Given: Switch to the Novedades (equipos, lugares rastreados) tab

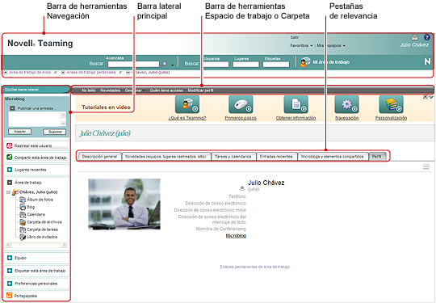Looking at the screenshot, I should pyautogui.click(x=166, y=157).
